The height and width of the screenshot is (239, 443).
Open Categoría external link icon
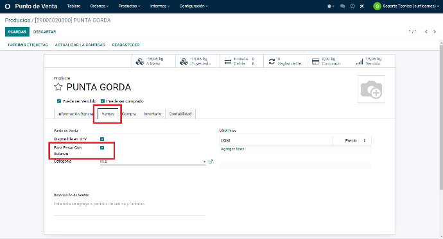click(211, 161)
